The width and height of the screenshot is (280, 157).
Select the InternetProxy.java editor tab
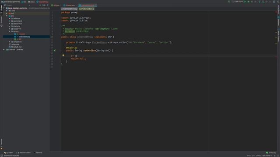pos(87,5)
